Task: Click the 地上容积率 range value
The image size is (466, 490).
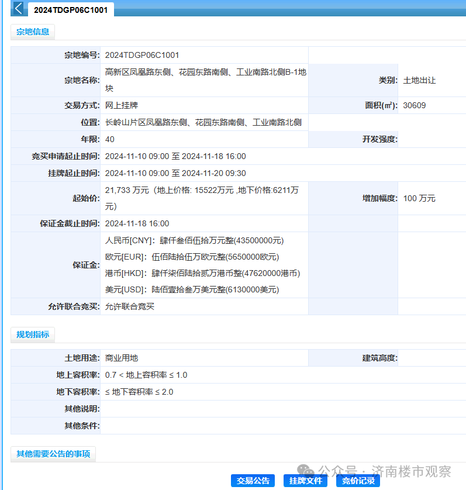Action: [146, 375]
